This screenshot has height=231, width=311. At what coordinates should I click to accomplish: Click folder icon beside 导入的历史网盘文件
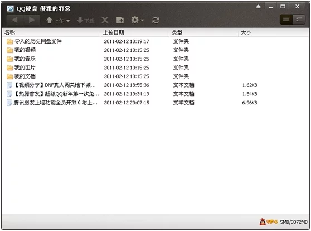pos(9,41)
